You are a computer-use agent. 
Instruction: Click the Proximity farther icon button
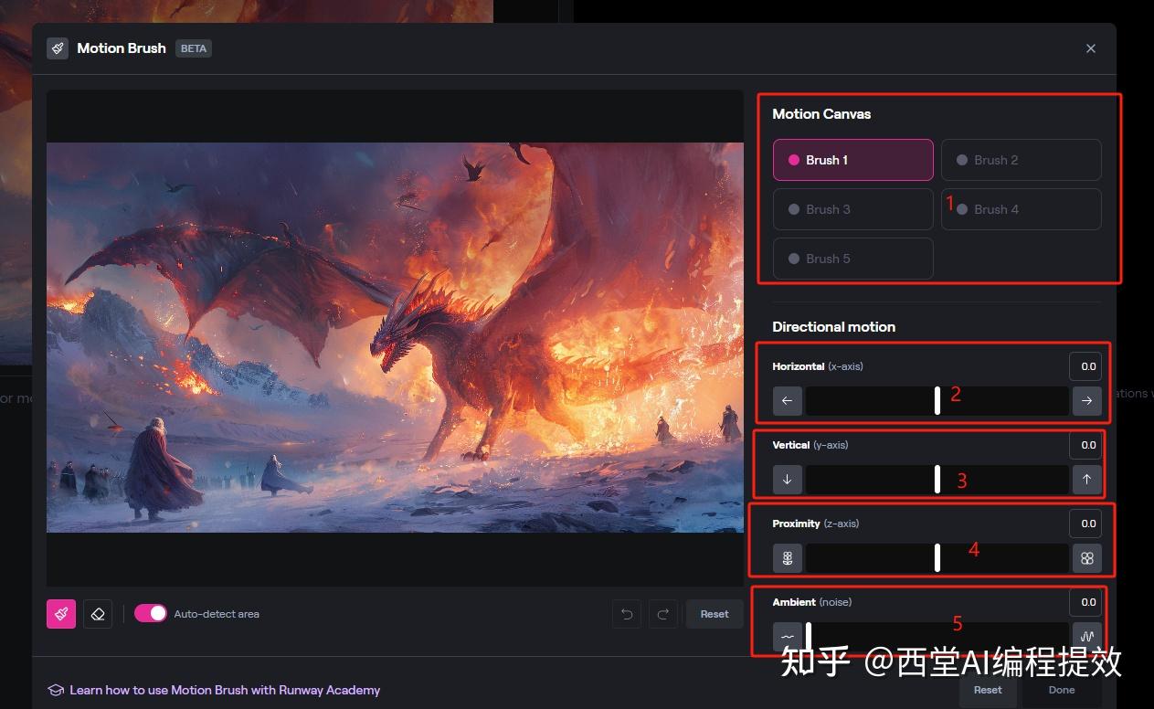(787, 557)
